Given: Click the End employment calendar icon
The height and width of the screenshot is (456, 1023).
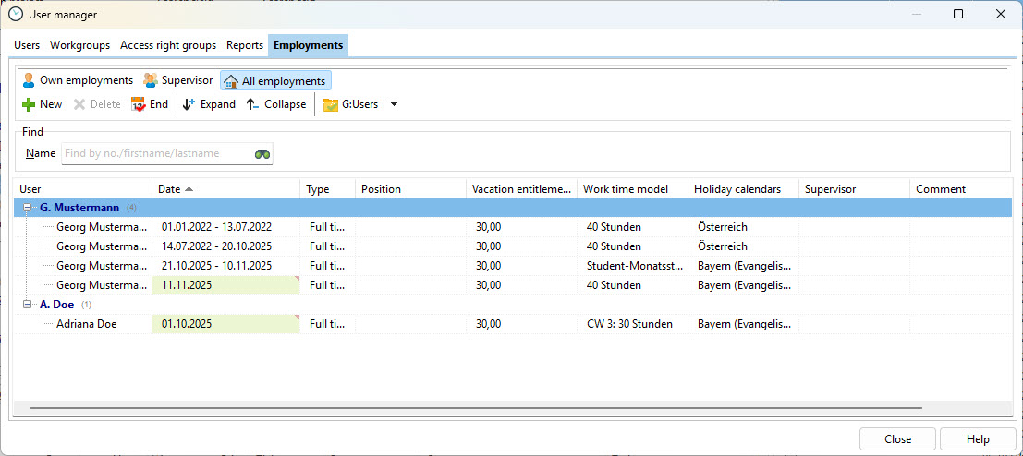Looking at the screenshot, I should (x=139, y=104).
